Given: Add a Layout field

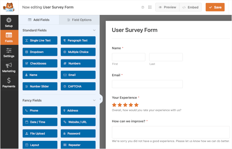Looking at the screenshot, I should 40,145.
